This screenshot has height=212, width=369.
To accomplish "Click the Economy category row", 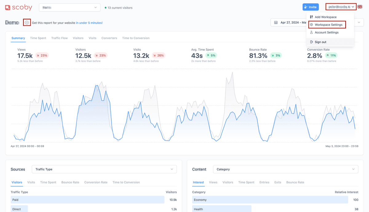I will coord(275,200).
